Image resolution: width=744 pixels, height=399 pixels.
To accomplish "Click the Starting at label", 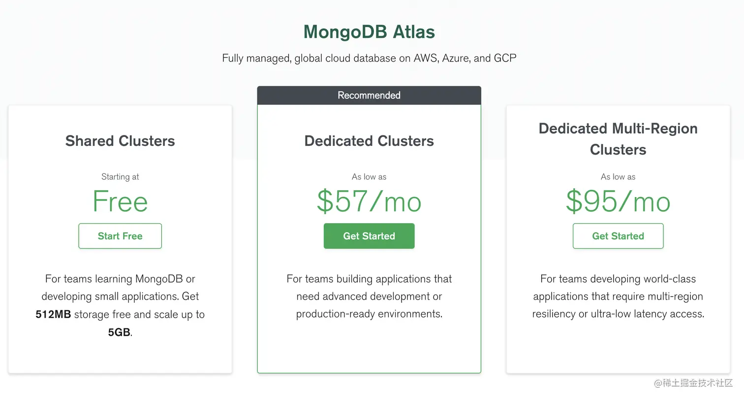I will (120, 177).
